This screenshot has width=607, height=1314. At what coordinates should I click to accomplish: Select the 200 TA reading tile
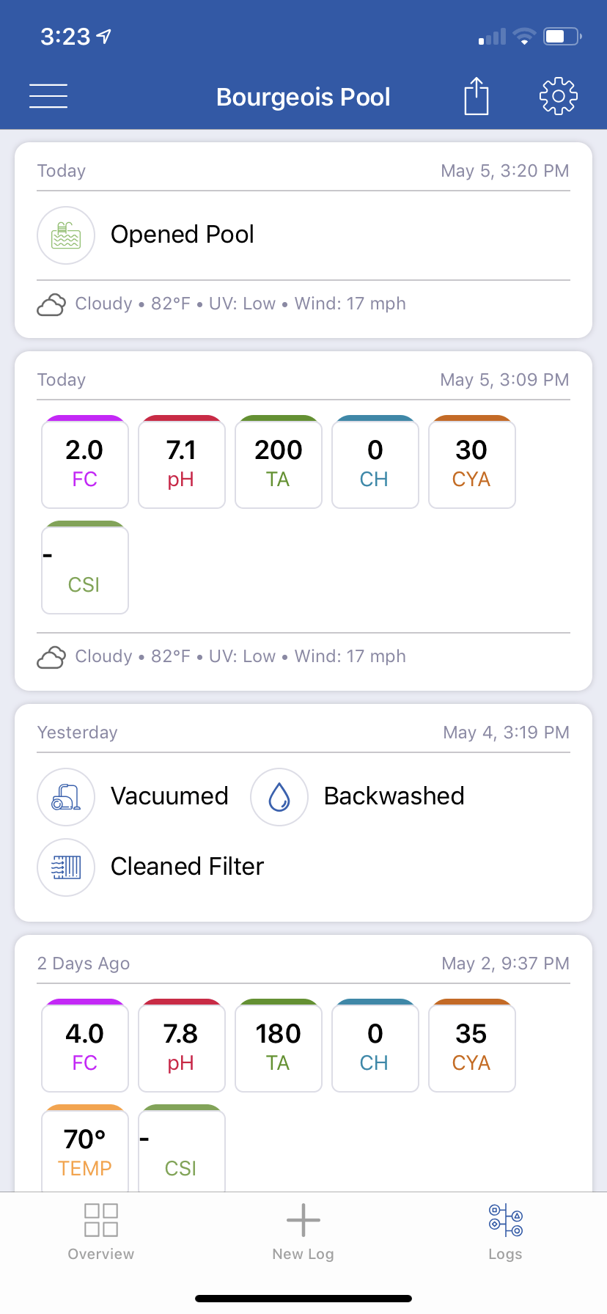(279, 462)
